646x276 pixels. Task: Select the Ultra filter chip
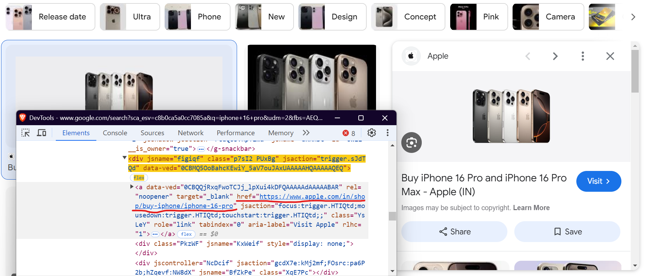click(130, 17)
